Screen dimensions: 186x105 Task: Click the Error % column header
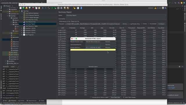(x=121, y=28)
